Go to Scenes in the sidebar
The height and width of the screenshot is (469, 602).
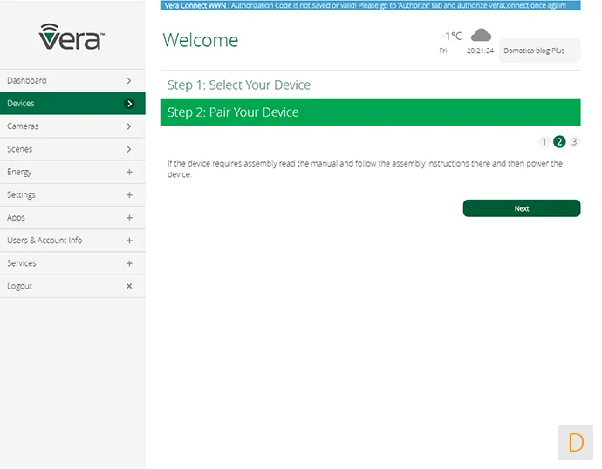pos(72,149)
